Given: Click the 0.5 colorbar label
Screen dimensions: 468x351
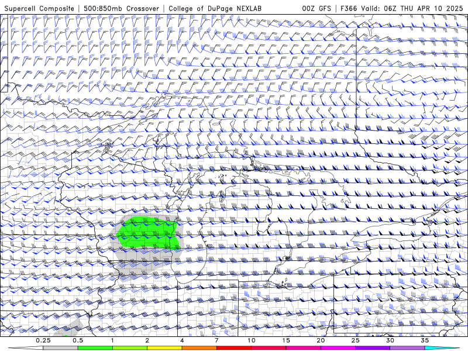Looking at the screenshot, I should tap(78, 340).
